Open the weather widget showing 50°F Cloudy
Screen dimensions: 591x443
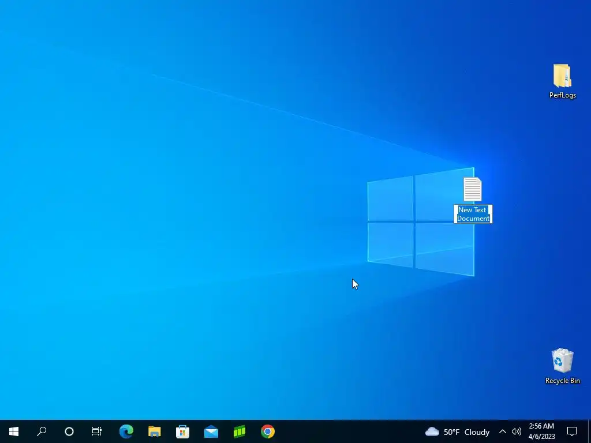pyautogui.click(x=457, y=431)
